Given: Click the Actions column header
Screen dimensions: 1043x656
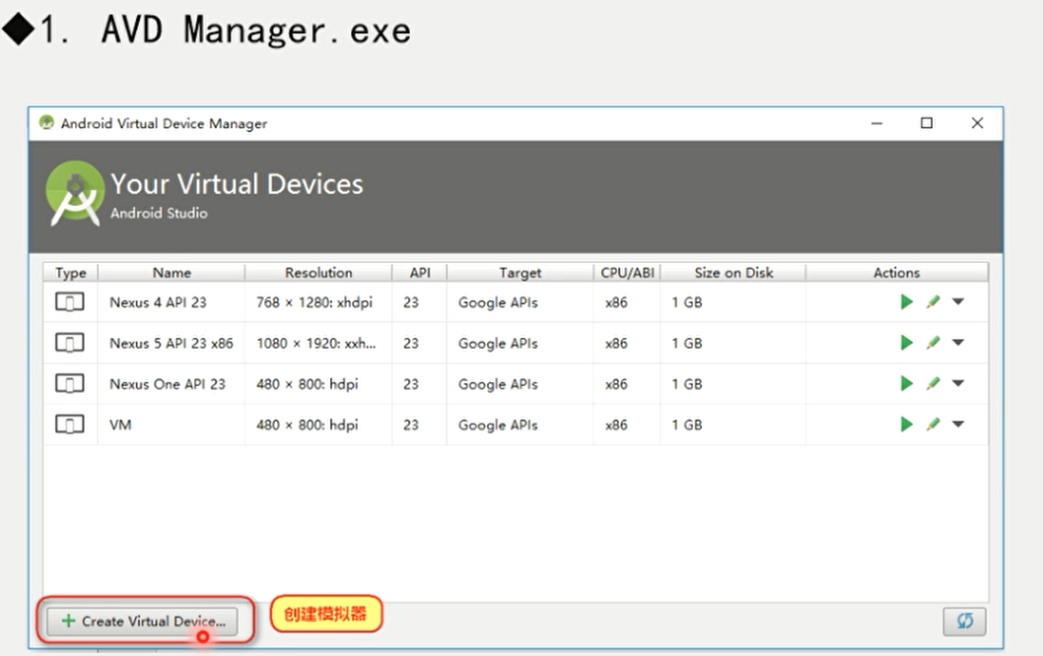Looking at the screenshot, I should click(897, 273).
